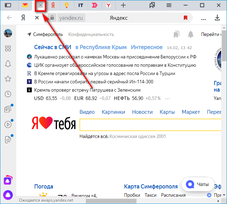
Task: Open the favorites star in sidebar
Action: (8, 79)
